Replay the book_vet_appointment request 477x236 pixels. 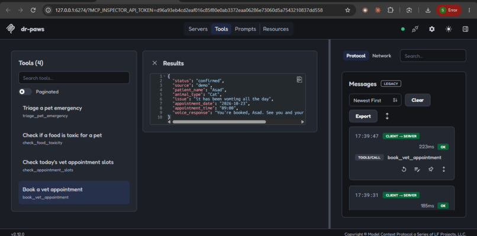404,169
